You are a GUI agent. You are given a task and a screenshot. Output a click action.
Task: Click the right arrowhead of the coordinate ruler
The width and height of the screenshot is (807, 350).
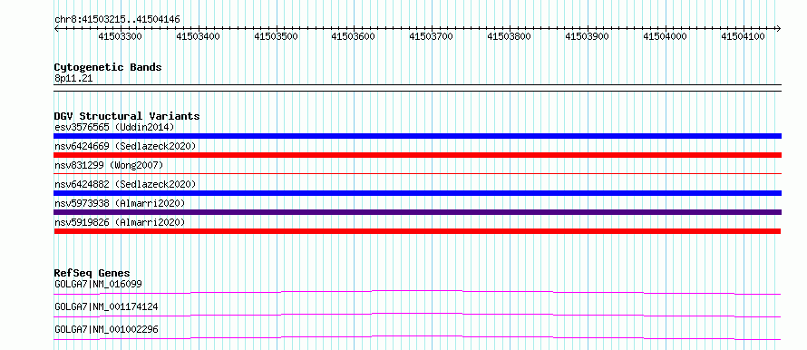(779, 28)
